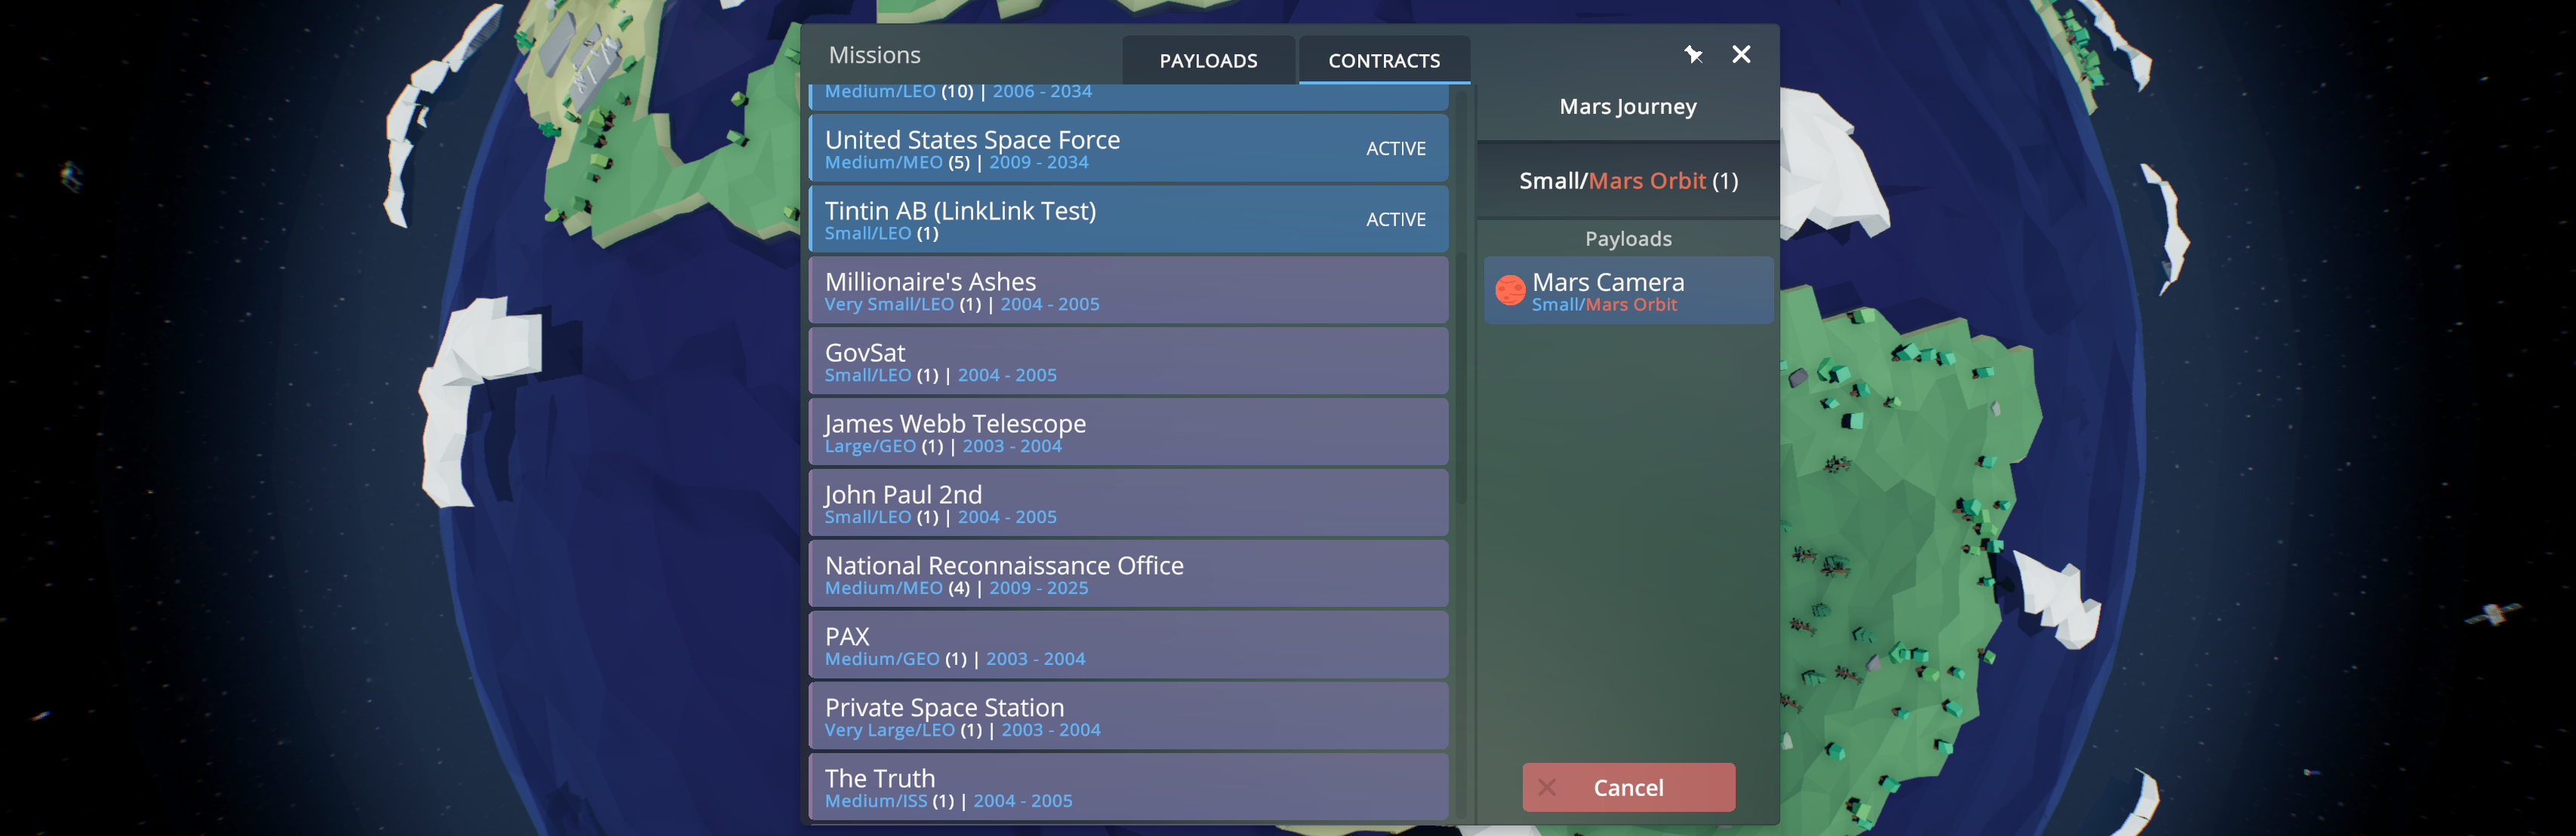Select the Tintin AB (LinkLink Test) contract
The width and height of the screenshot is (2576, 836).
[1128, 219]
